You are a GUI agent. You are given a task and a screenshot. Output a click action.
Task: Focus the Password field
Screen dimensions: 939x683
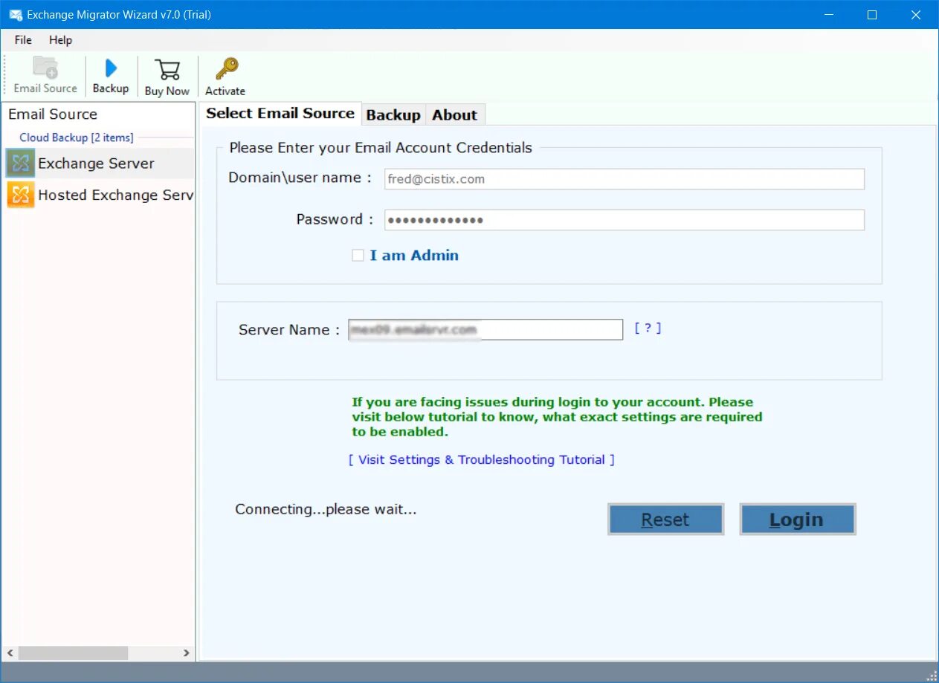(625, 220)
